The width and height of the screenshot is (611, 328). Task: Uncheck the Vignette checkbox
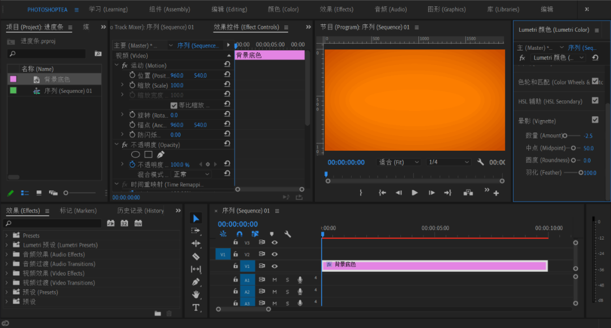pyautogui.click(x=595, y=120)
